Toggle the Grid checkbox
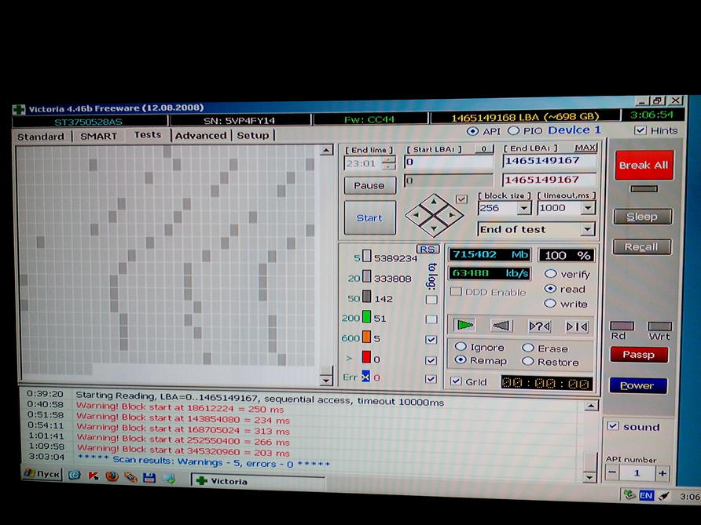The height and width of the screenshot is (525, 701). point(456,381)
